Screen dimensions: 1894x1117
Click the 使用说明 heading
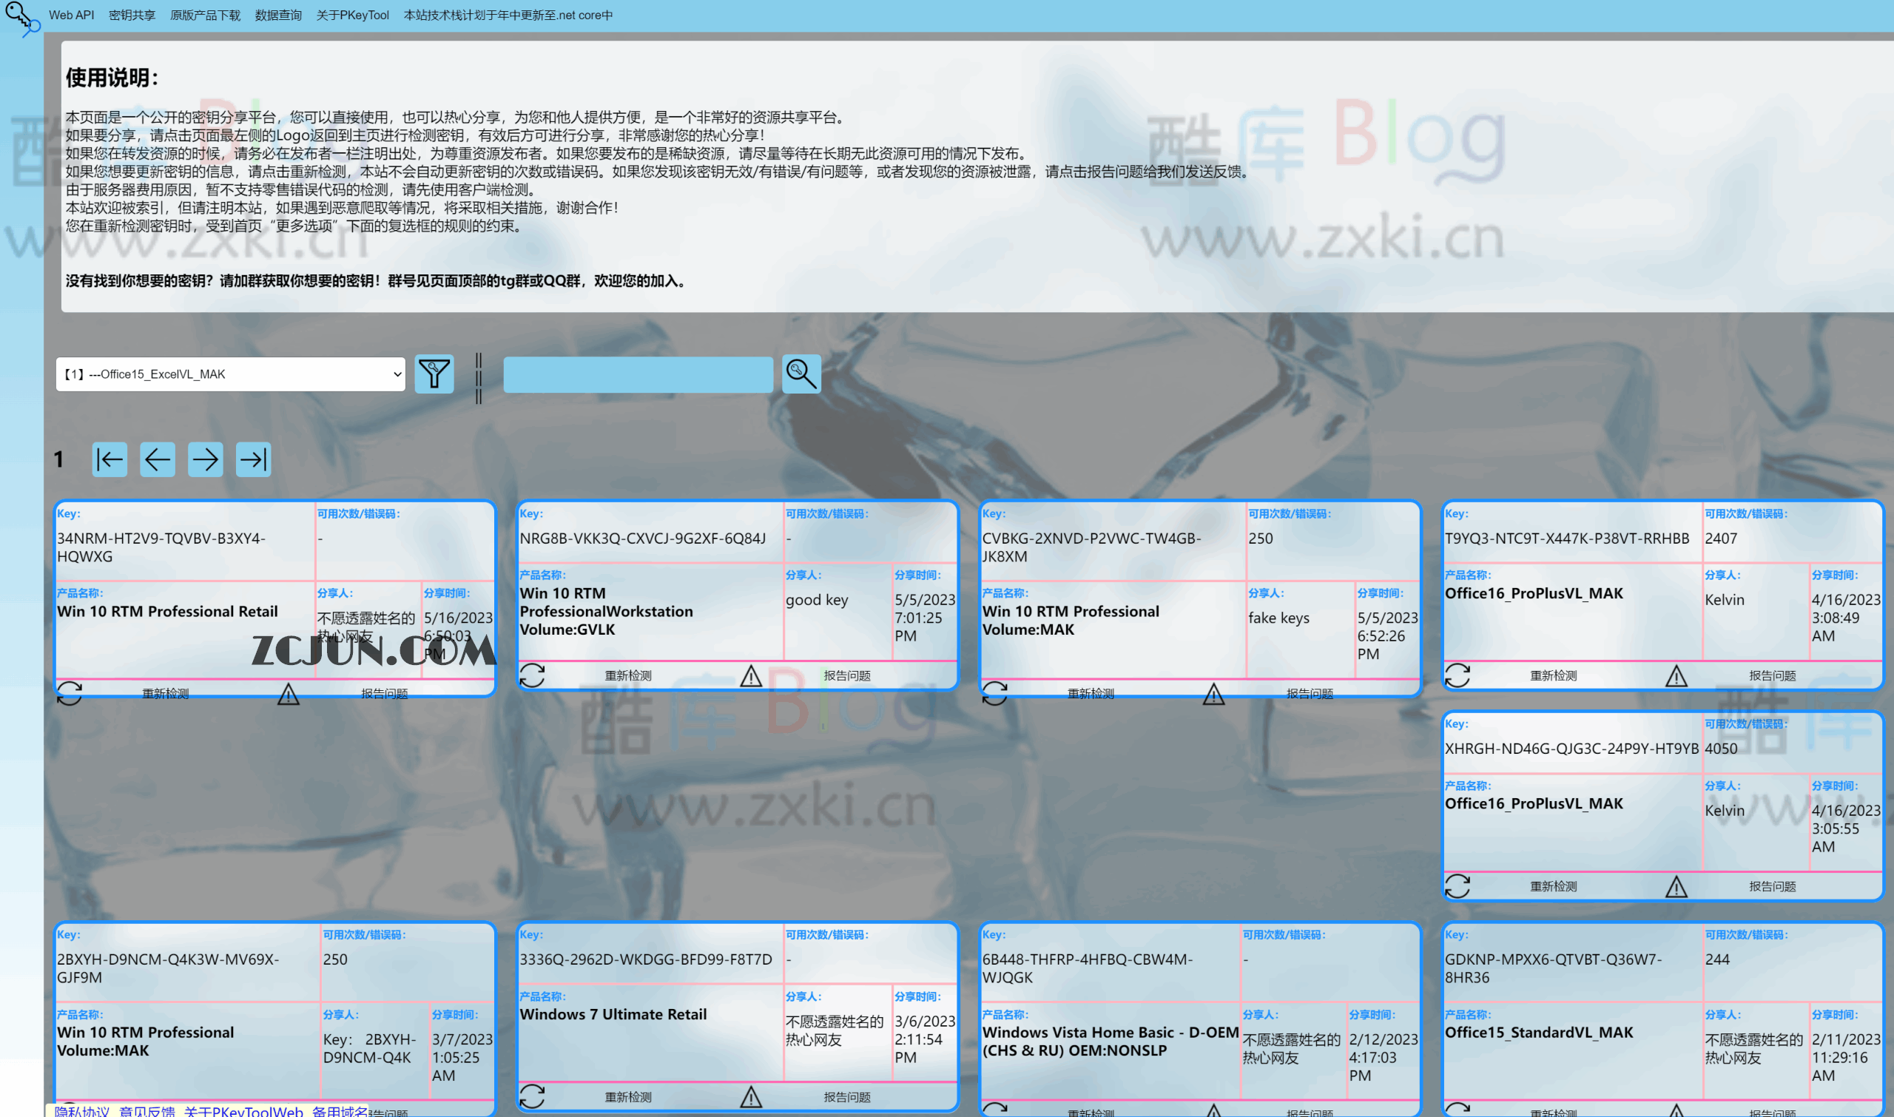point(112,77)
